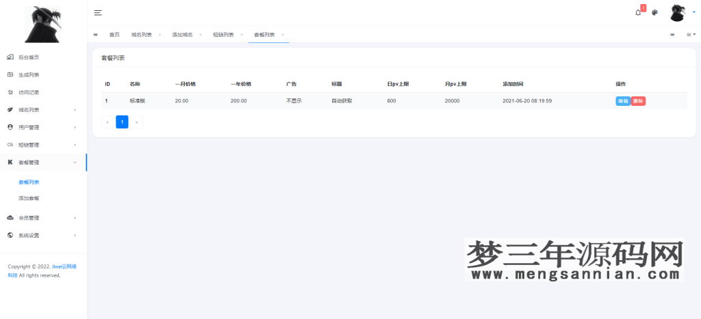The height and width of the screenshot is (319, 701).
Task: Click the 系统设置 globe icon
Action: coord(10,235)
